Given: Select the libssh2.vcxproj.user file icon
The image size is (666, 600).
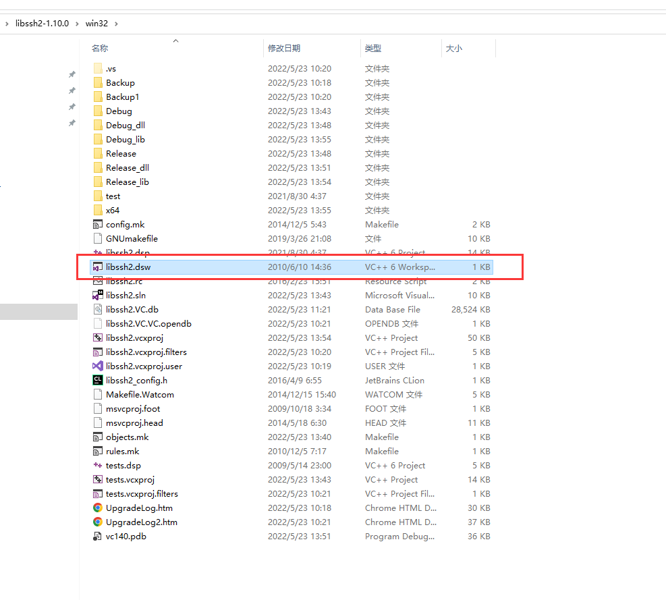Looking at the screenshot, I should [98, 366].
